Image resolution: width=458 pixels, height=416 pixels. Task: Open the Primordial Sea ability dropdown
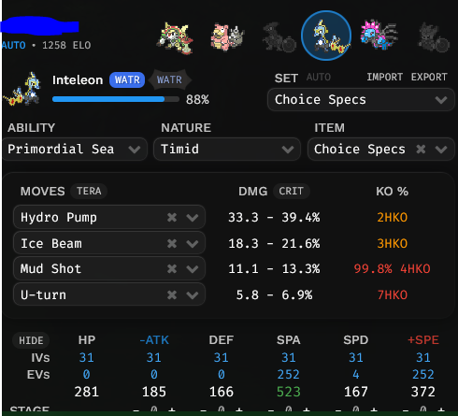coord(75,150)
